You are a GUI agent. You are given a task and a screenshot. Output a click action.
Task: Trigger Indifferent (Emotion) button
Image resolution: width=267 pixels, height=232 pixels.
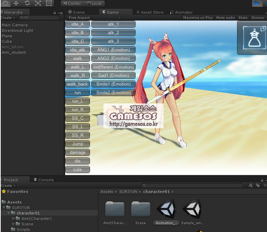113,67
